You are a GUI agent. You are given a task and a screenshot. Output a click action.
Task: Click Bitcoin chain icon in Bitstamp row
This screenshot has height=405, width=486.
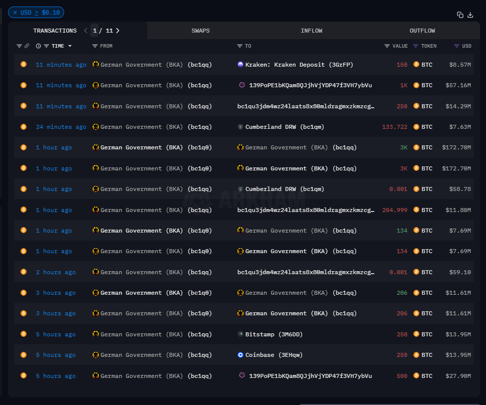point(24,334)
